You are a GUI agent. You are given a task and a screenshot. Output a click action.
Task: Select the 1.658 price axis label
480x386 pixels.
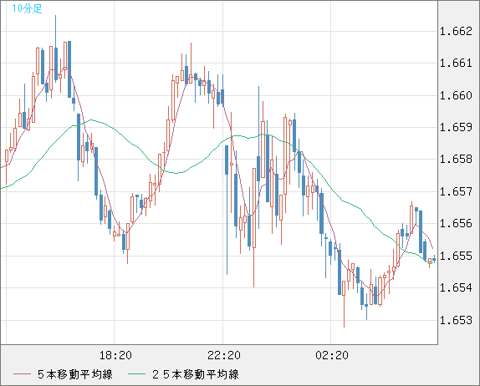click(x=456, y=159)
